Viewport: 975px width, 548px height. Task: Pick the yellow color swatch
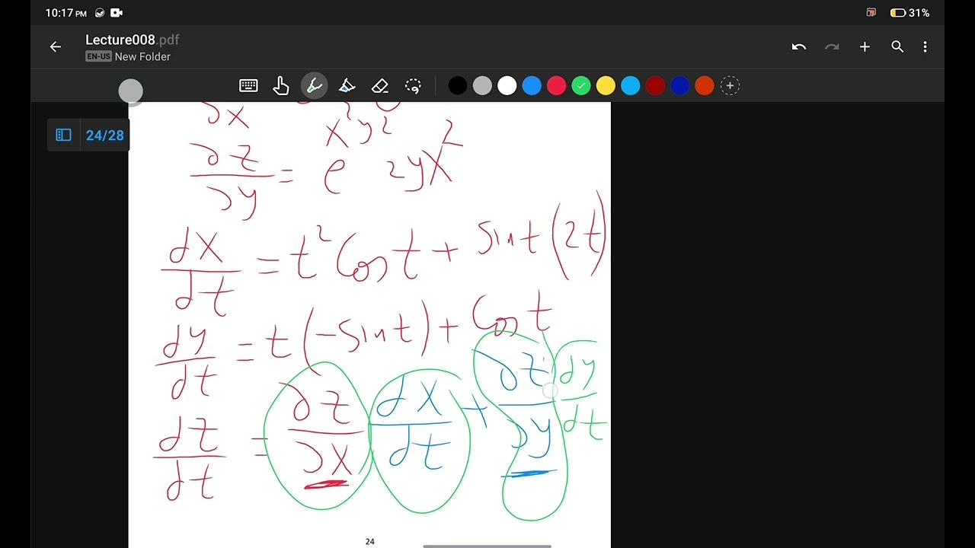click(x=606, y=86)
